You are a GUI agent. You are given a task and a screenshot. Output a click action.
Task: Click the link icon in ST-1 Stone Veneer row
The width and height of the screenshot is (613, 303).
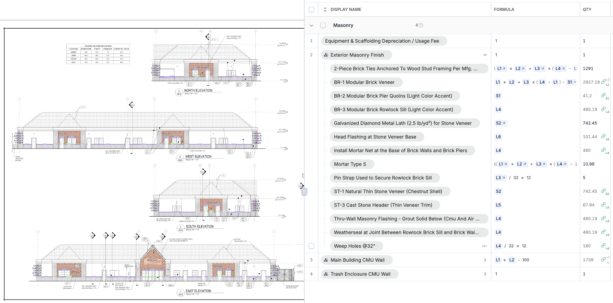tap(603, 191)
